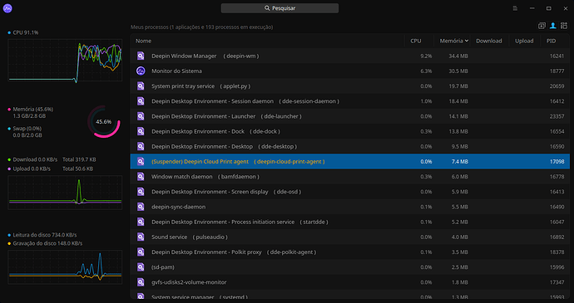This screenshot has height=303, width=574.
Task: Toggle Memória column sort arrow
Action: point(467,41)
